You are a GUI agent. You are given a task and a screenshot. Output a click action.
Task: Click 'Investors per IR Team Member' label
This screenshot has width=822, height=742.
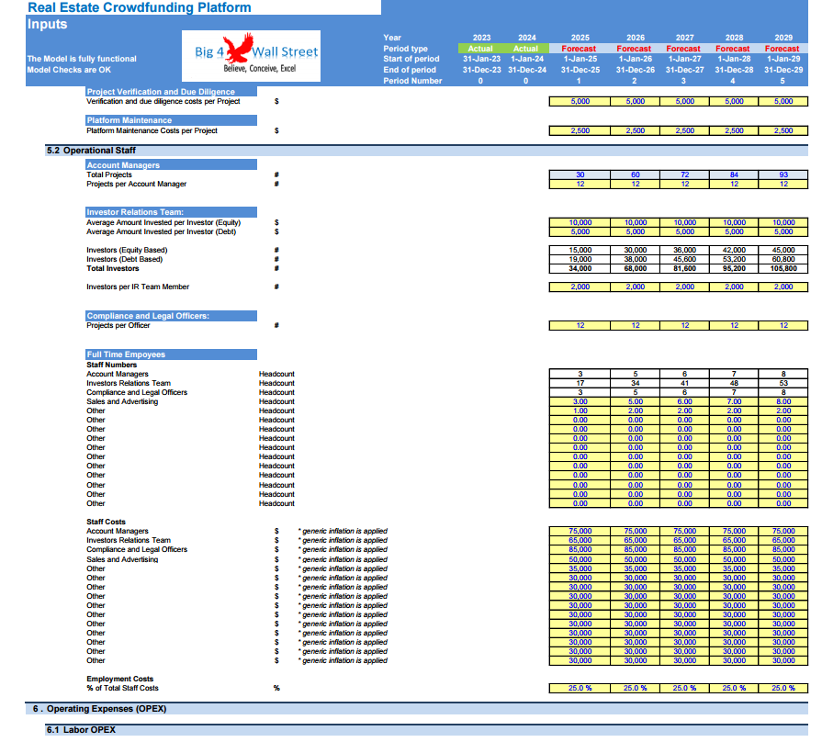[138, 287]
